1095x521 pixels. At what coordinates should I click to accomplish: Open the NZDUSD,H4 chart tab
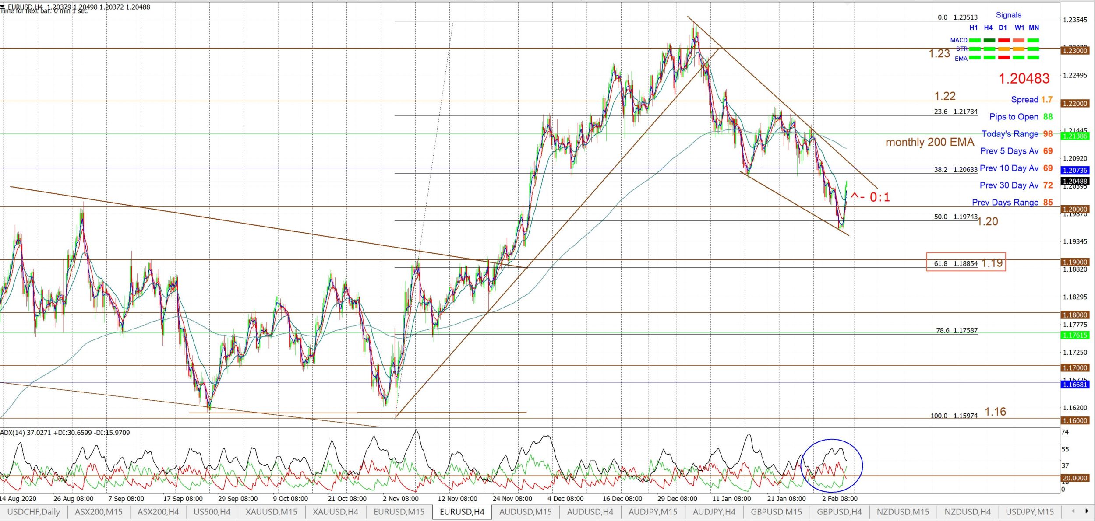(968, 511)
